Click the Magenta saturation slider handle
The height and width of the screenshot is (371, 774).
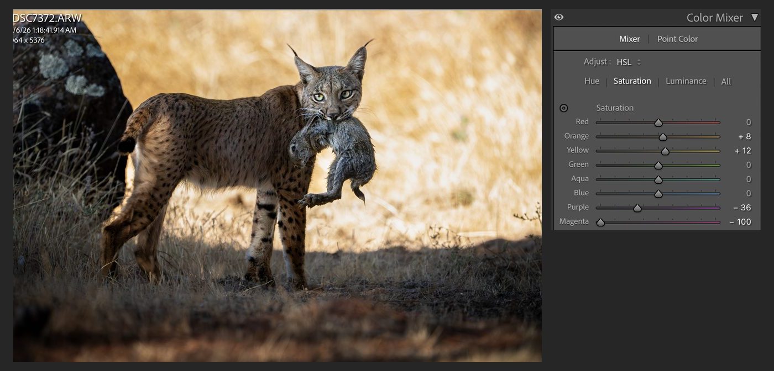point(600,222)
